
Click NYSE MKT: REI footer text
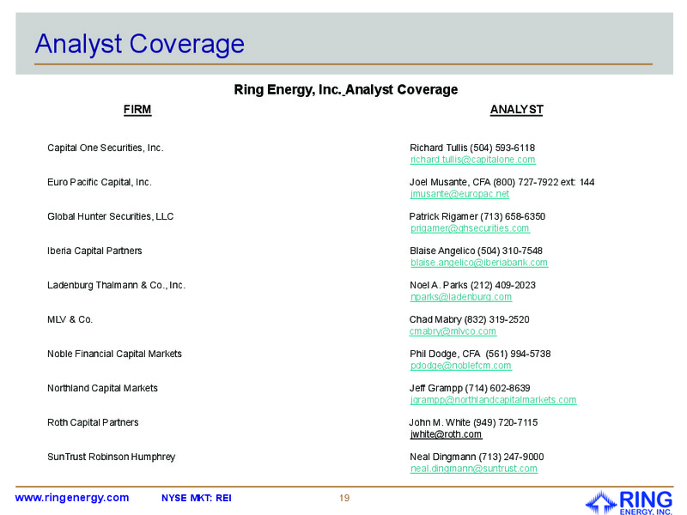click(x=197, y=499)
